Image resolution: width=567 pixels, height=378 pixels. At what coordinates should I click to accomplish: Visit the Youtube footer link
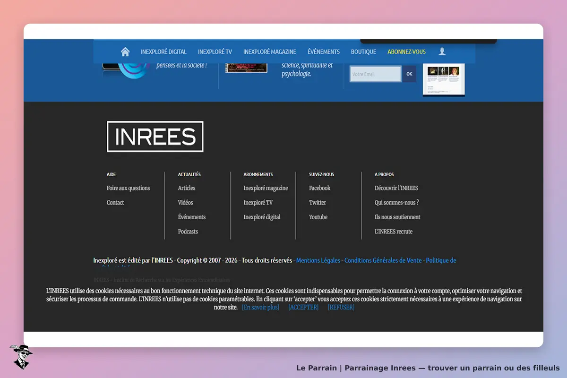point(318,217)
